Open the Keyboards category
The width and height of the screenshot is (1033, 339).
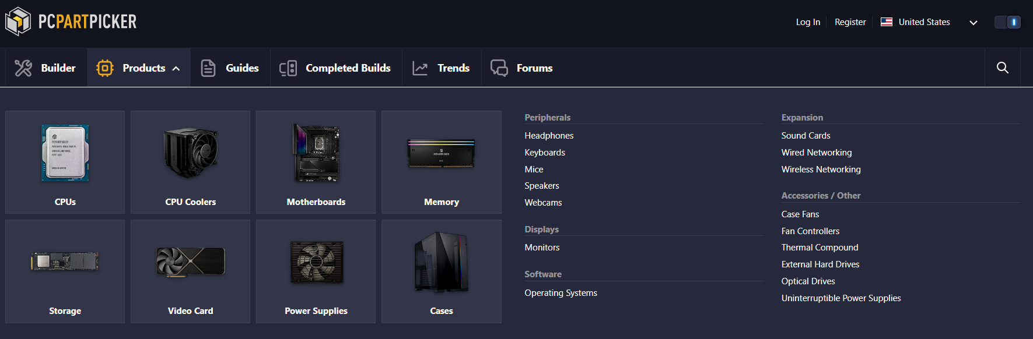(x=545, y=153)
